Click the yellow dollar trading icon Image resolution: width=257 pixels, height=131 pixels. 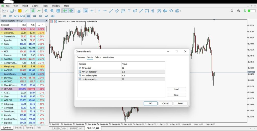pyautogui.click(x=20, y=11)
